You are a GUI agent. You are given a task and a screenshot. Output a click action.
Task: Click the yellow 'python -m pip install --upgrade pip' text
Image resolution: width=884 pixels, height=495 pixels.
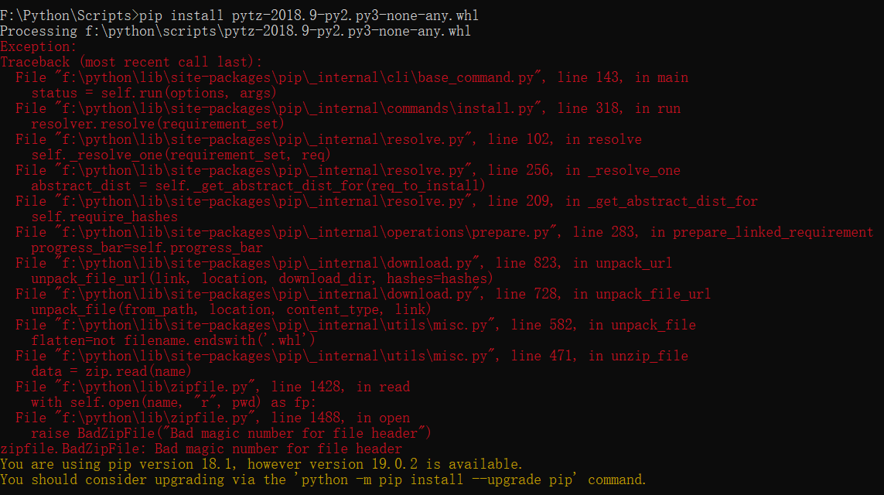click(437, 480)
